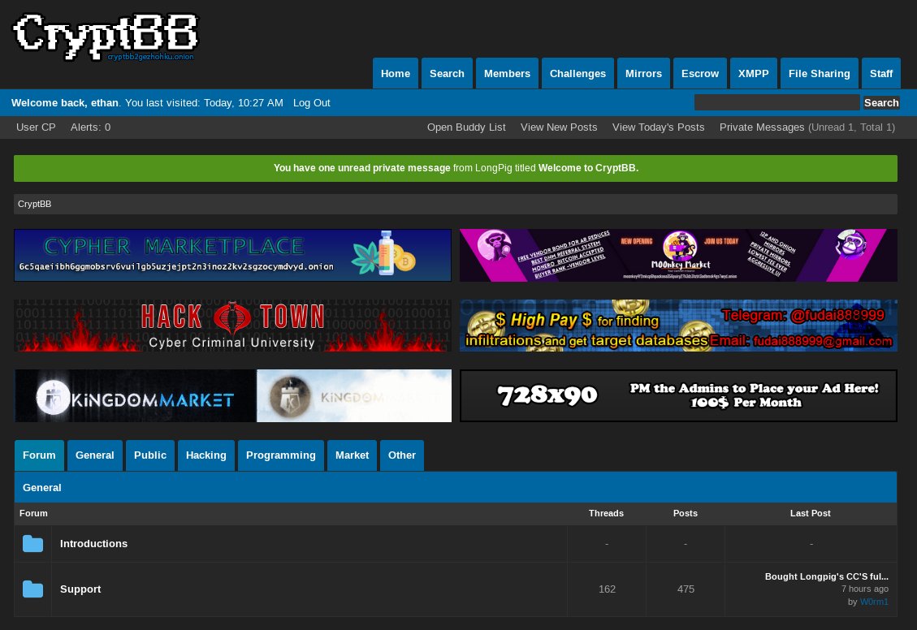Open the Staff page
Screen dimensions: 917x630
tap(881, 74)
